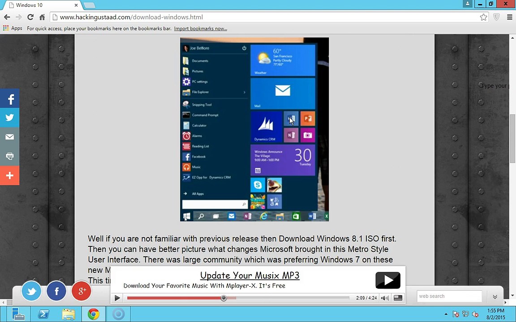
Task: Share by email from left sidebar
Action: 9,137
